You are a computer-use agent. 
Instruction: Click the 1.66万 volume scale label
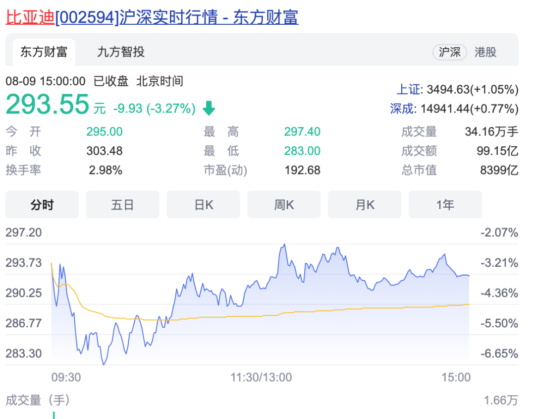pos(501,400)
